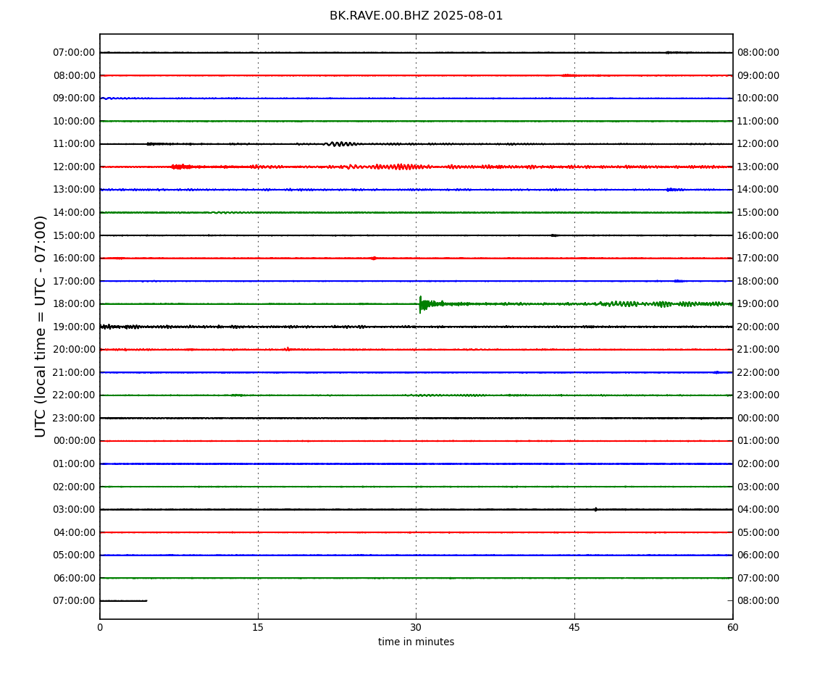
Task: Click the right-axis 04:00:00 label
Action: pyautogui.click(x=758, y=510)
